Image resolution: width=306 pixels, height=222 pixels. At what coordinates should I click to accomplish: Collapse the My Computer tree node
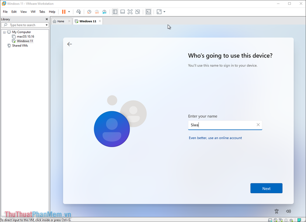[4, 32]
